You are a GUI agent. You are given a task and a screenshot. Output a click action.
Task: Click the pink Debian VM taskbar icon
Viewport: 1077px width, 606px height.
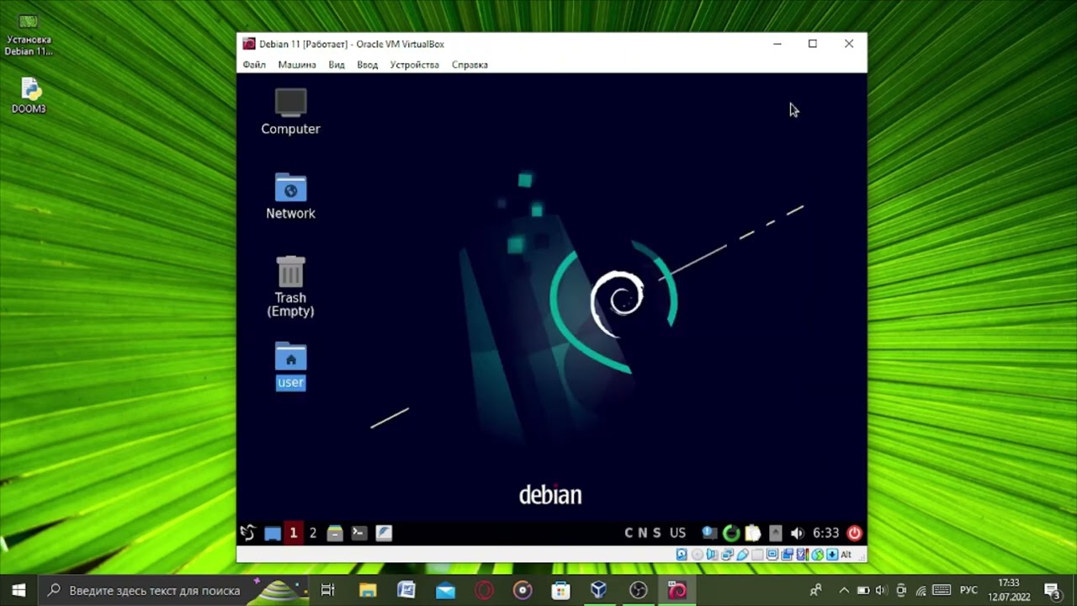click(677, 590)
